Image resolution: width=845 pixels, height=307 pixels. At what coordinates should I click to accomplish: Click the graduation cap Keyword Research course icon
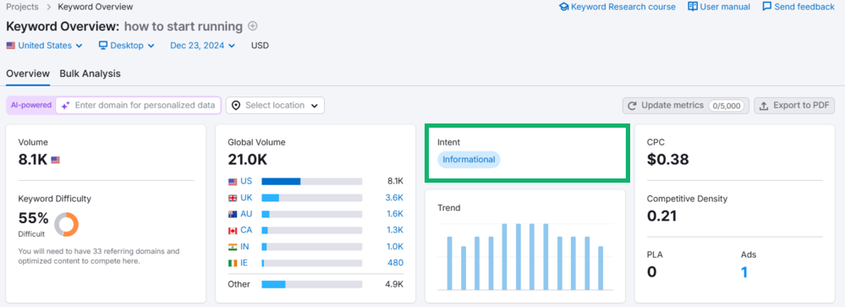tap(563, 7)
